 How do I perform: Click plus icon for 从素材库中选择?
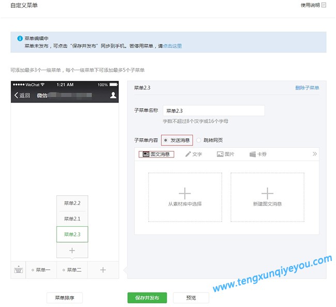coord(185,193)
